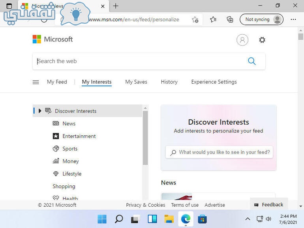
Task: Open the taskbar clock and date
Action: pos(288,219)
